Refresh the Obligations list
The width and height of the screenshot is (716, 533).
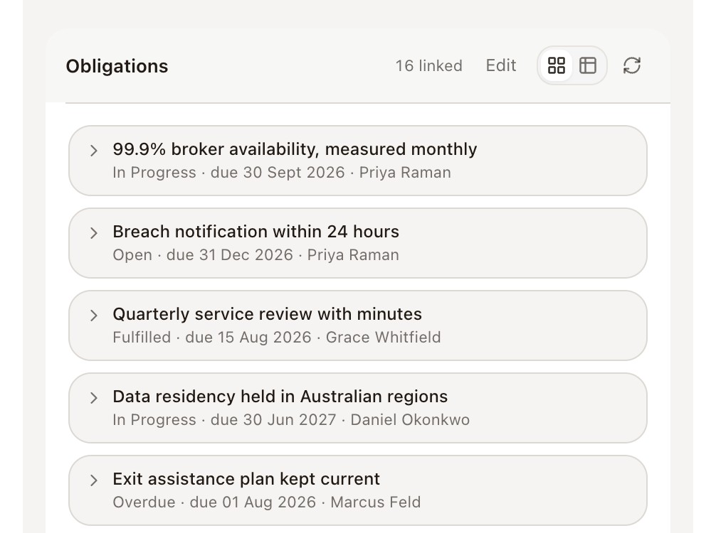coord(632,65)
